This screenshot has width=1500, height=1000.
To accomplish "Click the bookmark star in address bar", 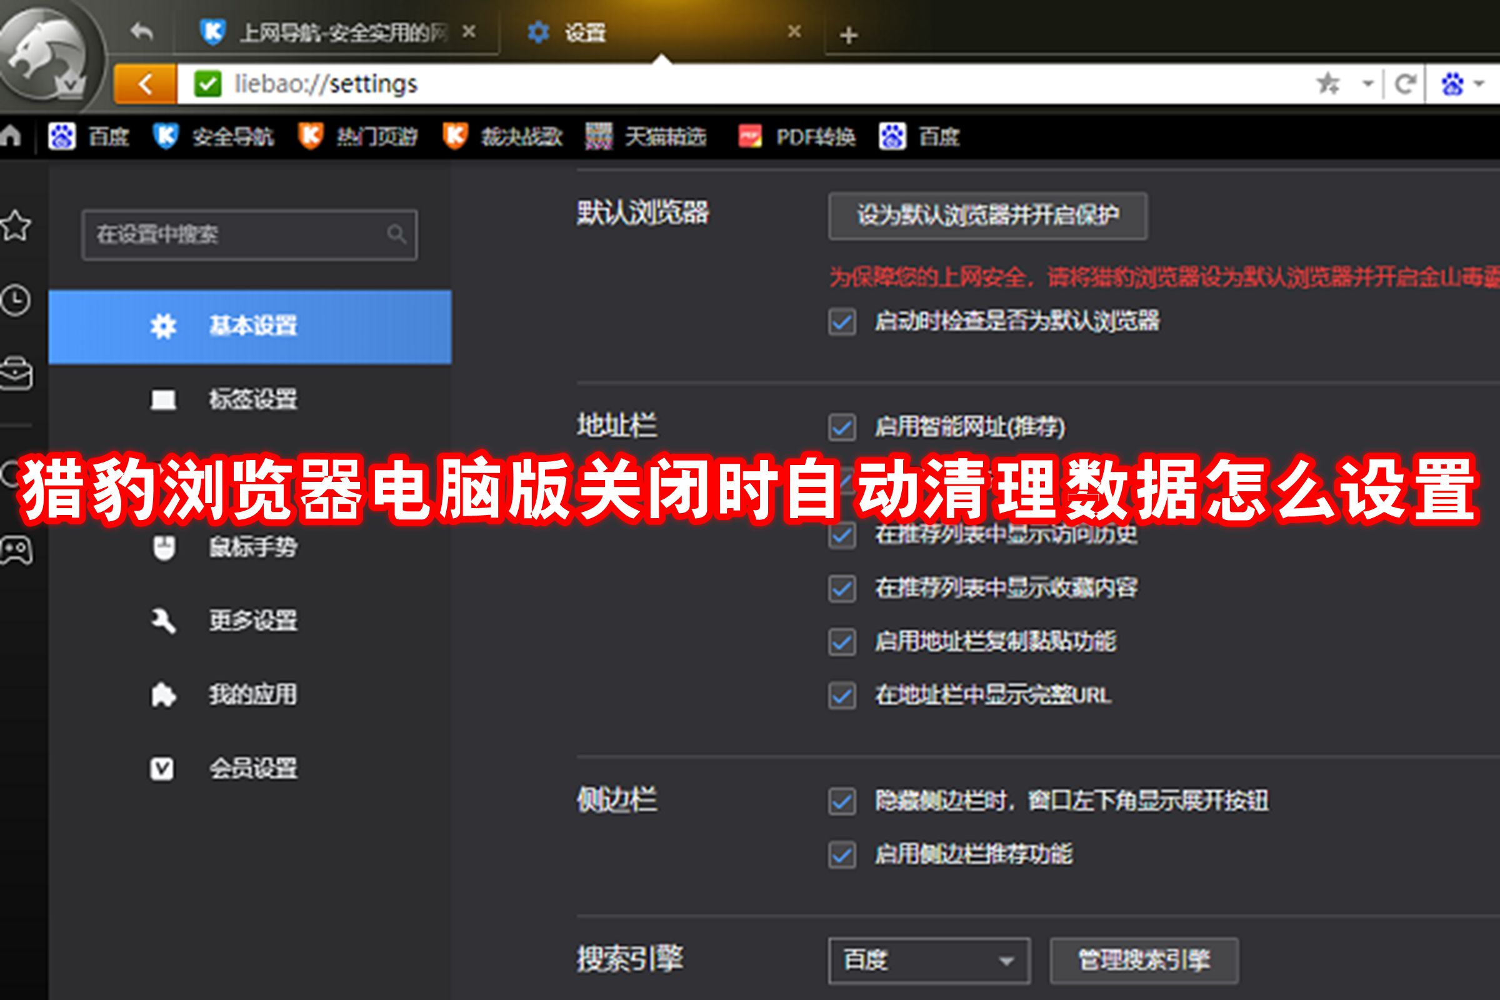I will click(1329, 84).
